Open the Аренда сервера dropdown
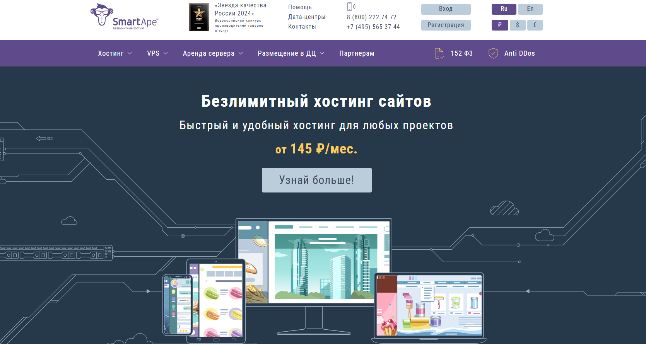 [x=212, y=53]
